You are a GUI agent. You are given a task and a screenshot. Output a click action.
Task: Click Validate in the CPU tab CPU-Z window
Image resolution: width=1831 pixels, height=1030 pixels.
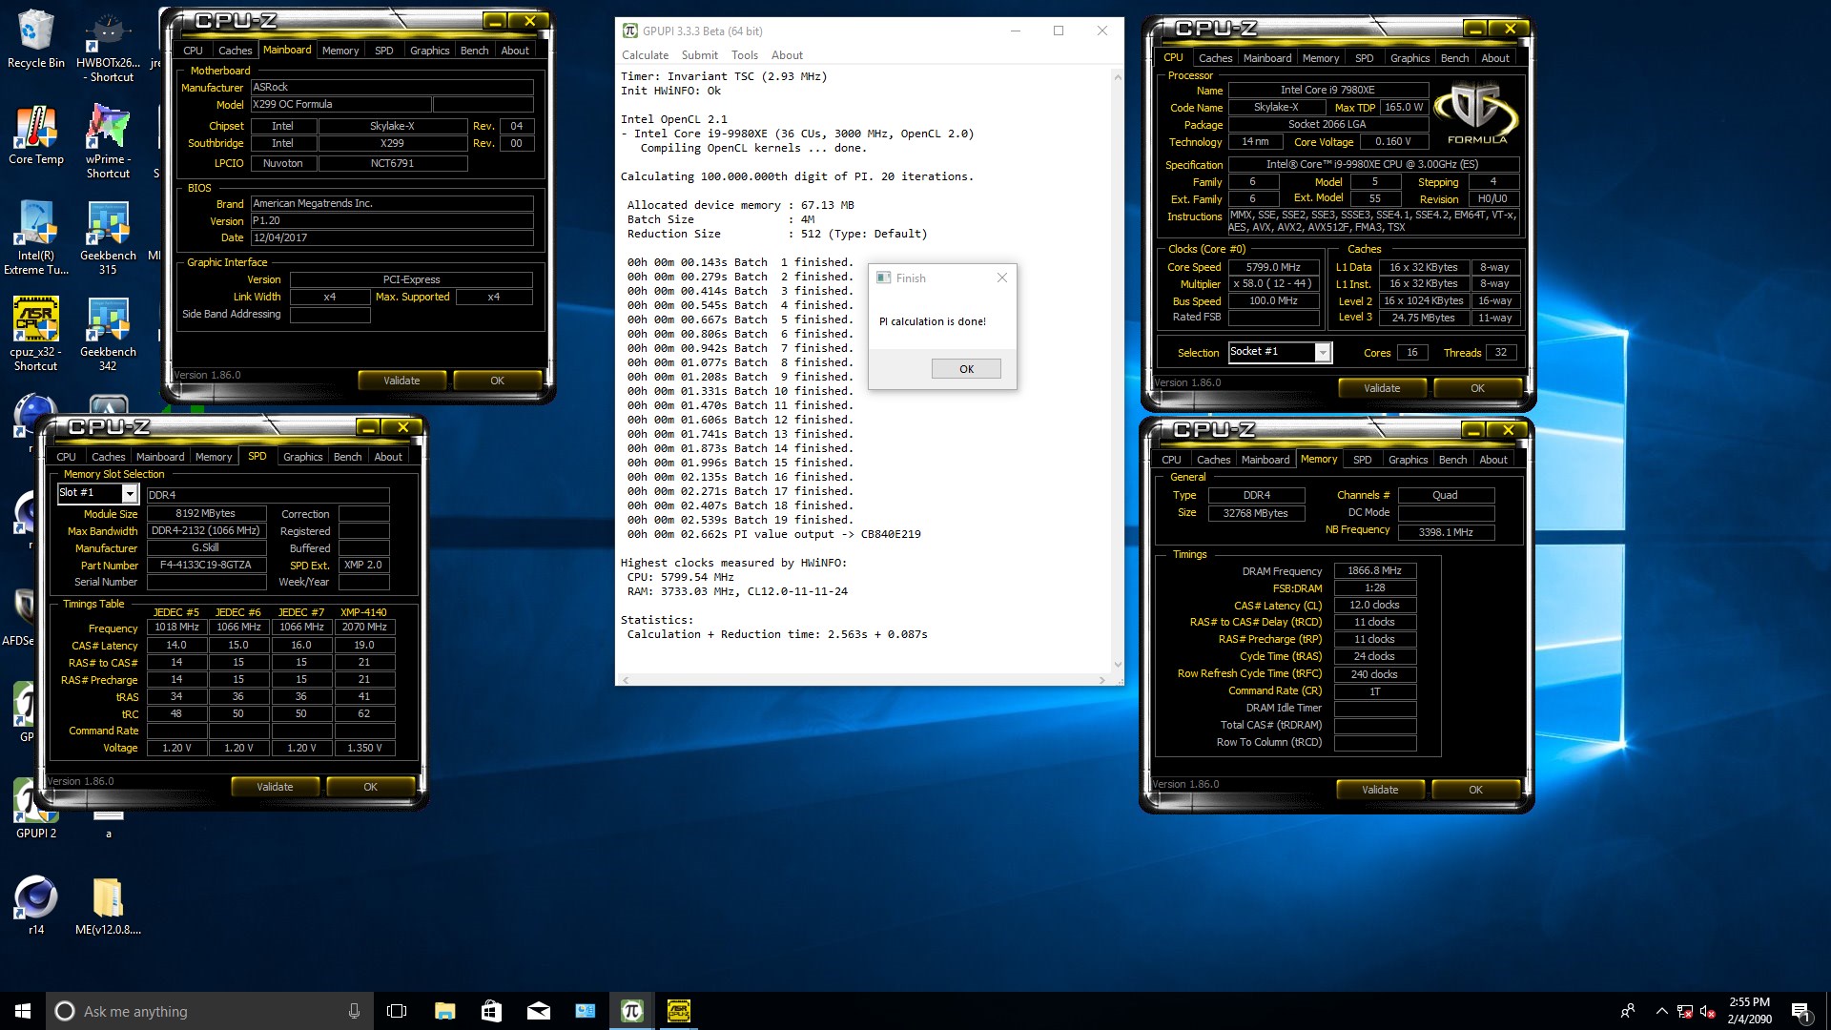pyautogui.click(x=1382, y=388)
